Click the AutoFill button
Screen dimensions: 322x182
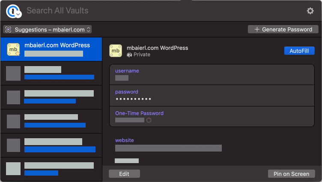click(x=299, y=51)
